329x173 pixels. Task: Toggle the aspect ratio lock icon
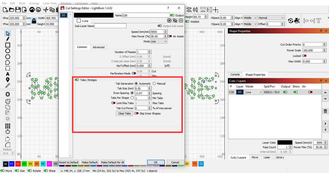pyautogui.click(x=34, y=21)
